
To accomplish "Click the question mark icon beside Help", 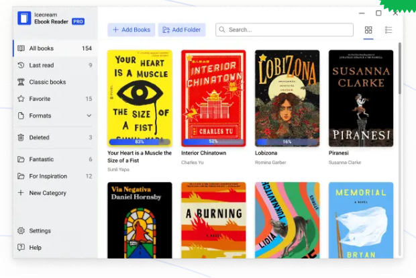I will click(x=21, y=248).
